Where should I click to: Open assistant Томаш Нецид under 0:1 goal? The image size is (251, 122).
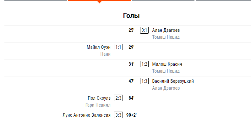click(166, 37)
